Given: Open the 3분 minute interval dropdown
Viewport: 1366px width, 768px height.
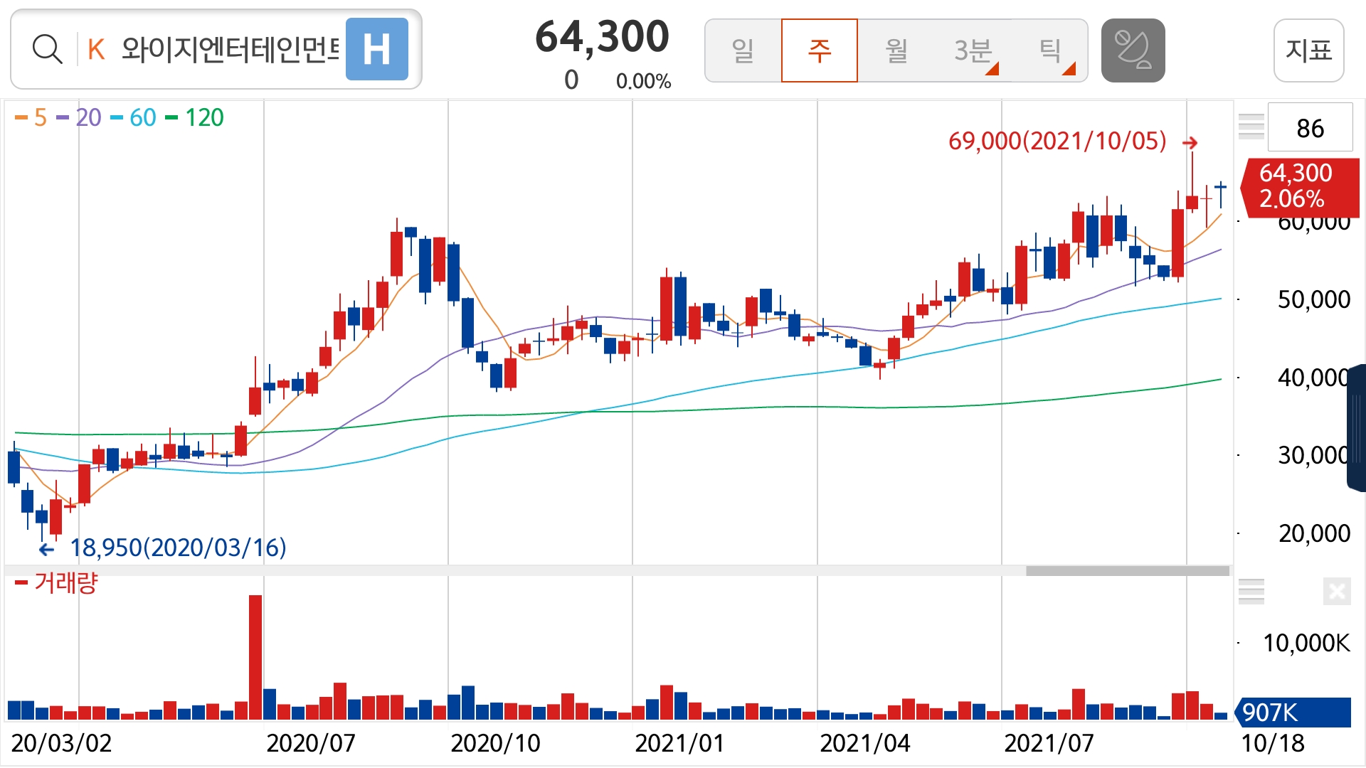Looking at the screenshot, I should pos(973,50).
